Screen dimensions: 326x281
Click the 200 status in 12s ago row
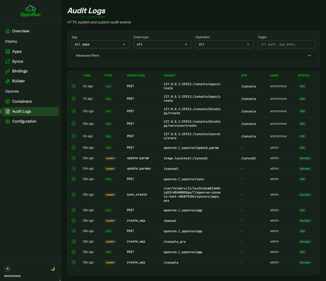click(302, 86)
